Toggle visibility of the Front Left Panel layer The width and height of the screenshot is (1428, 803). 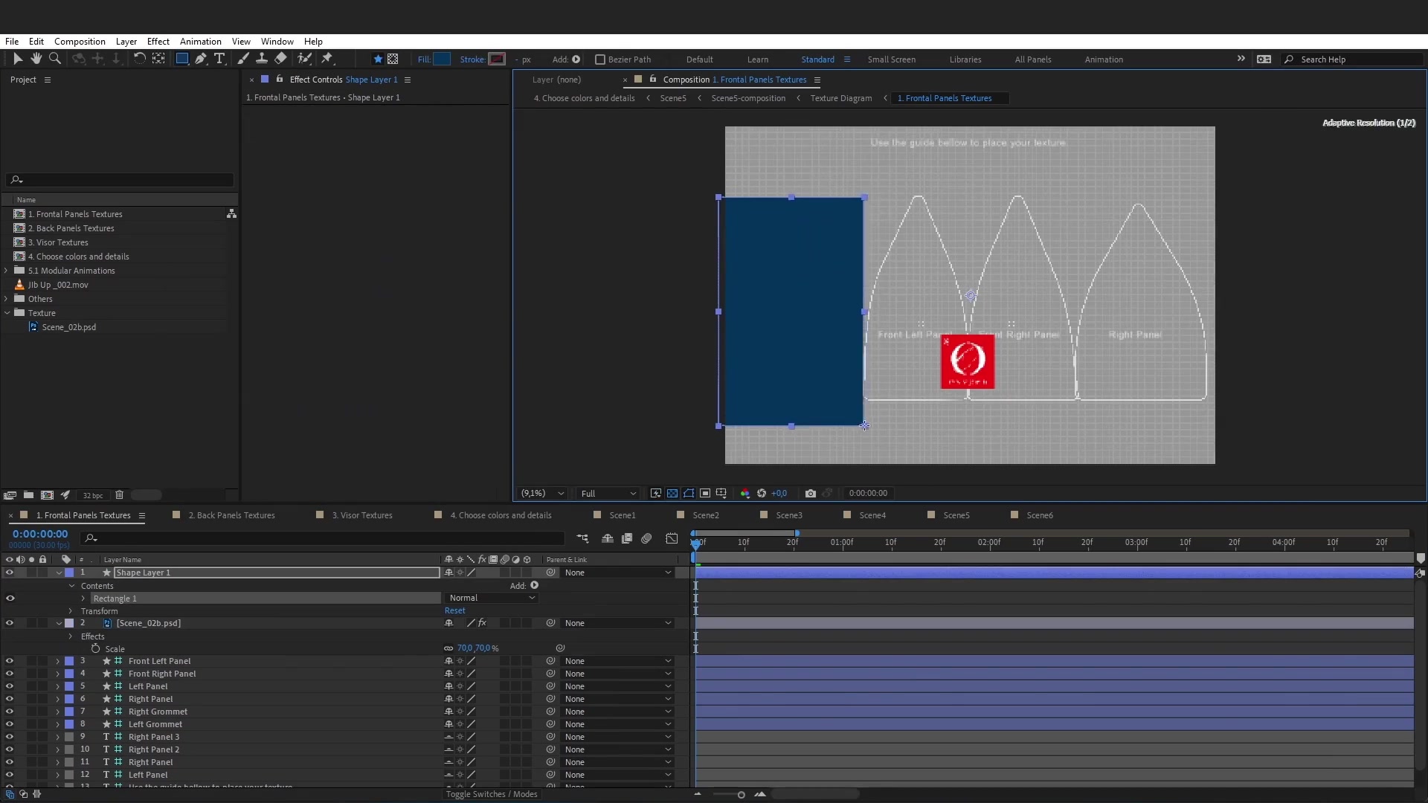point(9,661)
